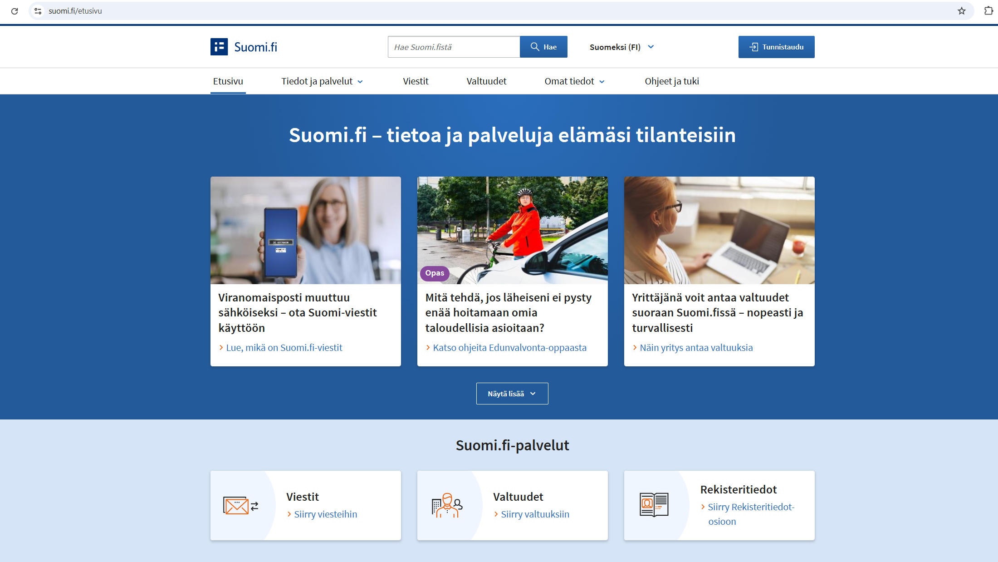Open the Tiedot ja palvelut dropdown
998x562 pixels.
click(322, 81)
